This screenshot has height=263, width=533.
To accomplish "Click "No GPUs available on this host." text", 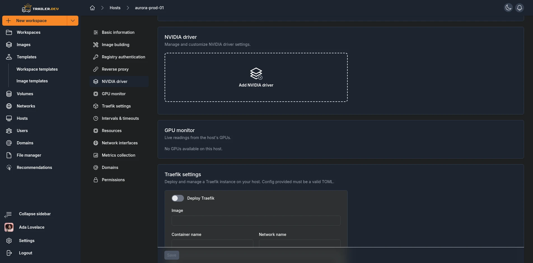I will tap(193, 149).
